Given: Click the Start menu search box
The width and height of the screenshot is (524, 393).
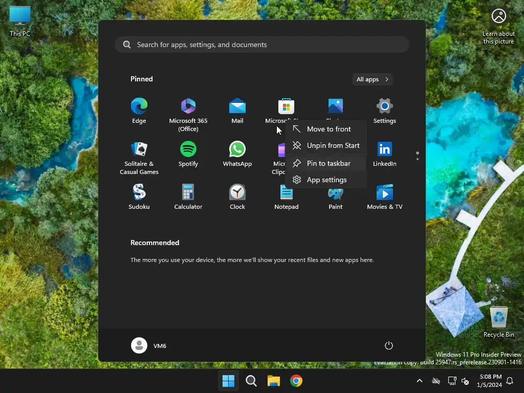Looking at the screenshot, I should tap(262, 45).
